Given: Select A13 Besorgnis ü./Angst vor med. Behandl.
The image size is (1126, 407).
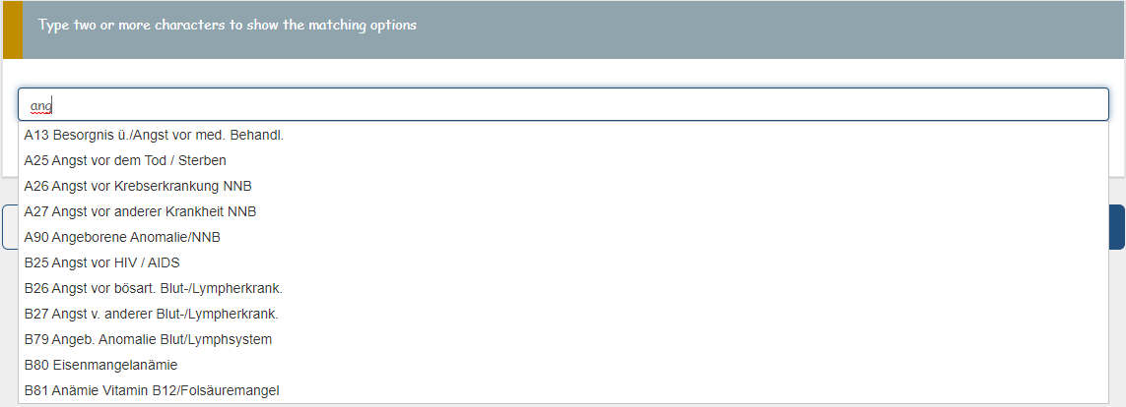Looking at the screenshot, I should (x=154, y=135).
